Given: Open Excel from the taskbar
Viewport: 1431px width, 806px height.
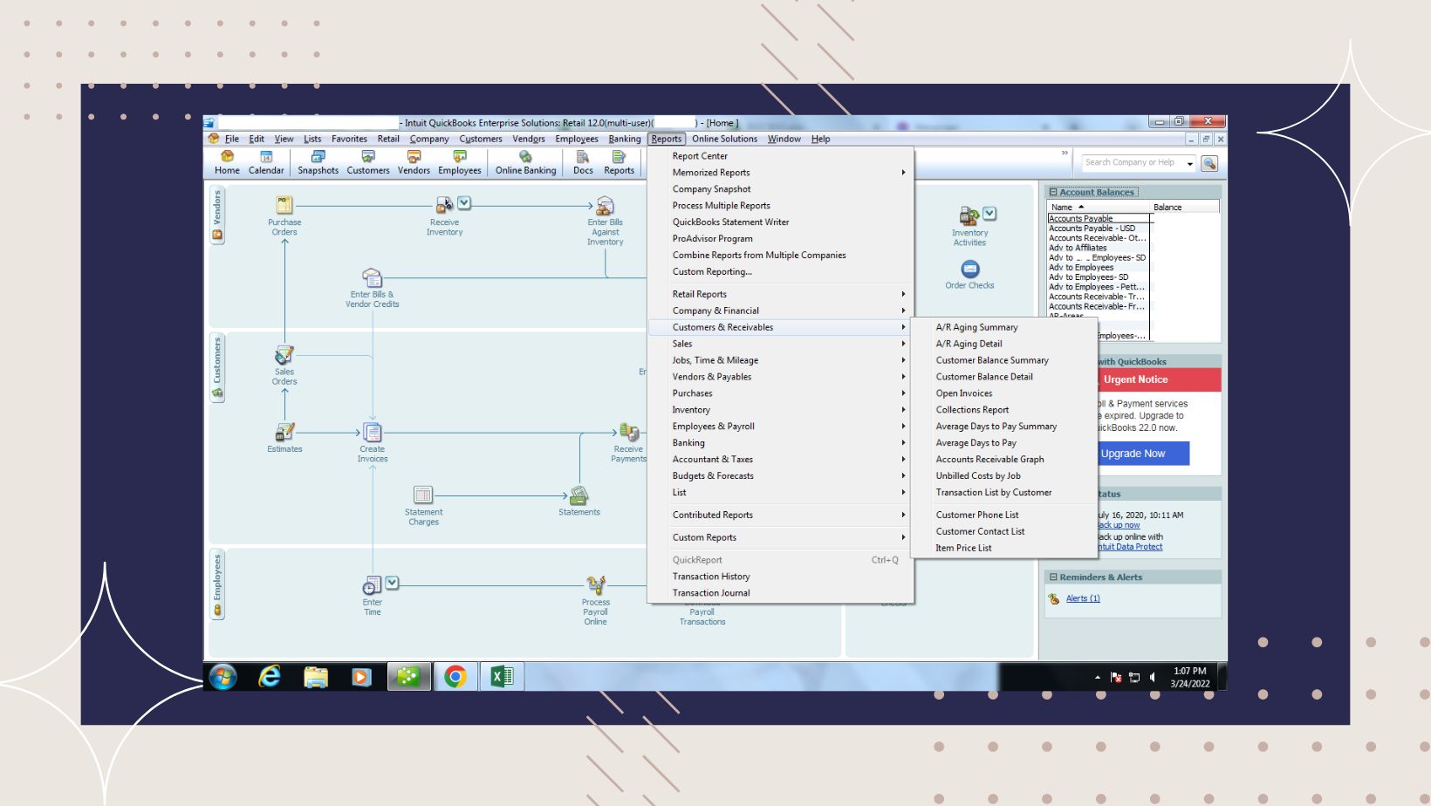Looking at the screenshot, I should pyautogui.click(x=502, y=677).
